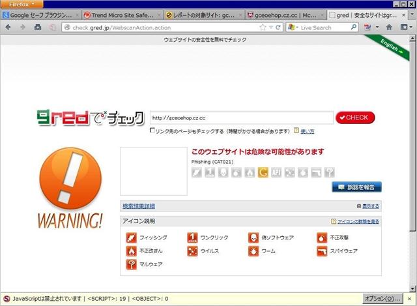This screenshot has height=306, width=417.
Task: Go back to the previous page
Action: tap(8, 27)
